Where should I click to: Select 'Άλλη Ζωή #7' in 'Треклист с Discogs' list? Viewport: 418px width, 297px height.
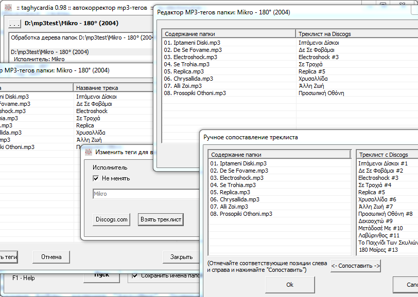[376, 207]
